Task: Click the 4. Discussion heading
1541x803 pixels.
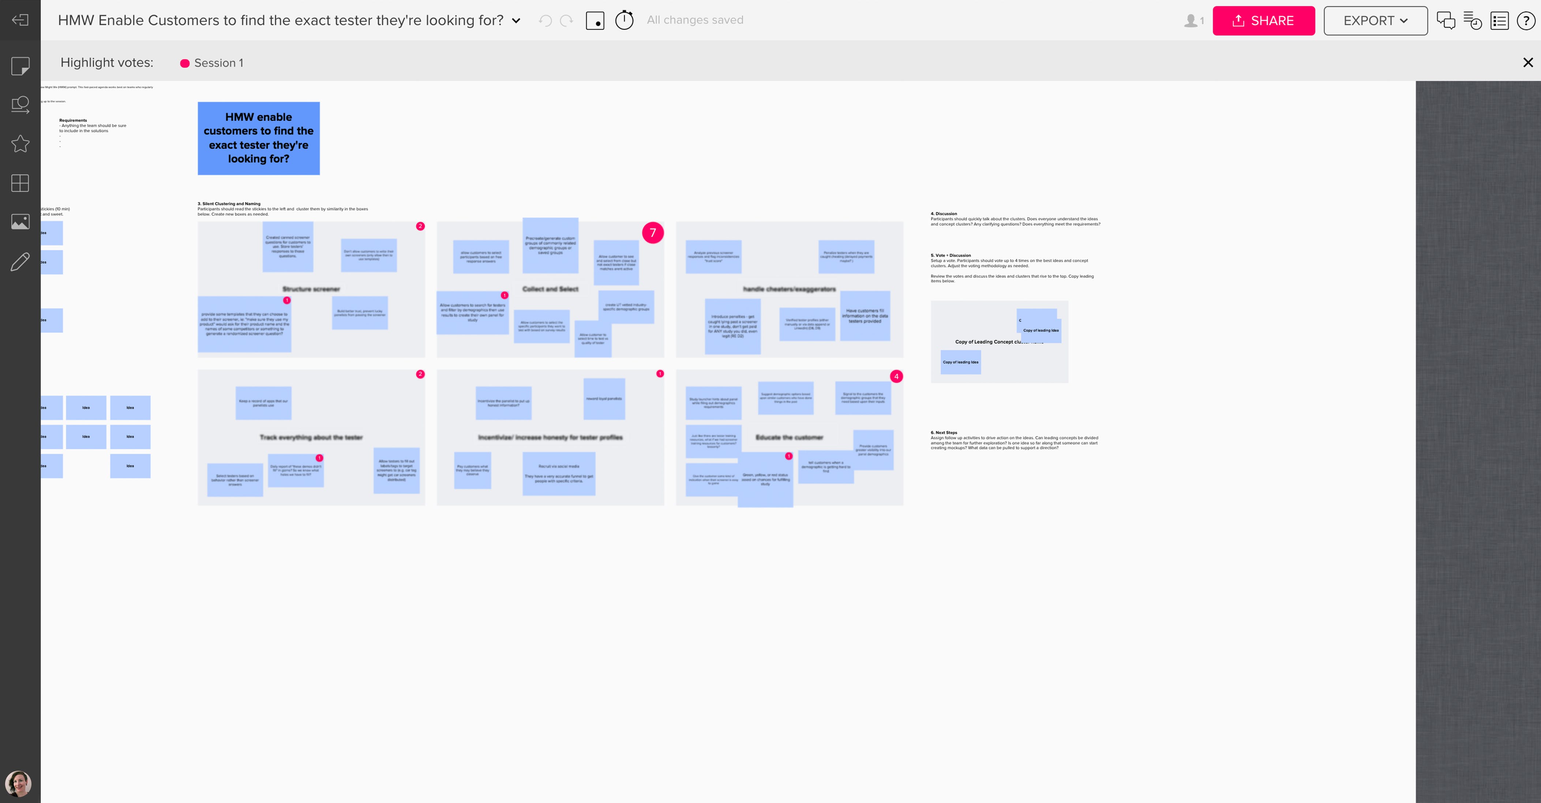Action: tap(944, 214)
